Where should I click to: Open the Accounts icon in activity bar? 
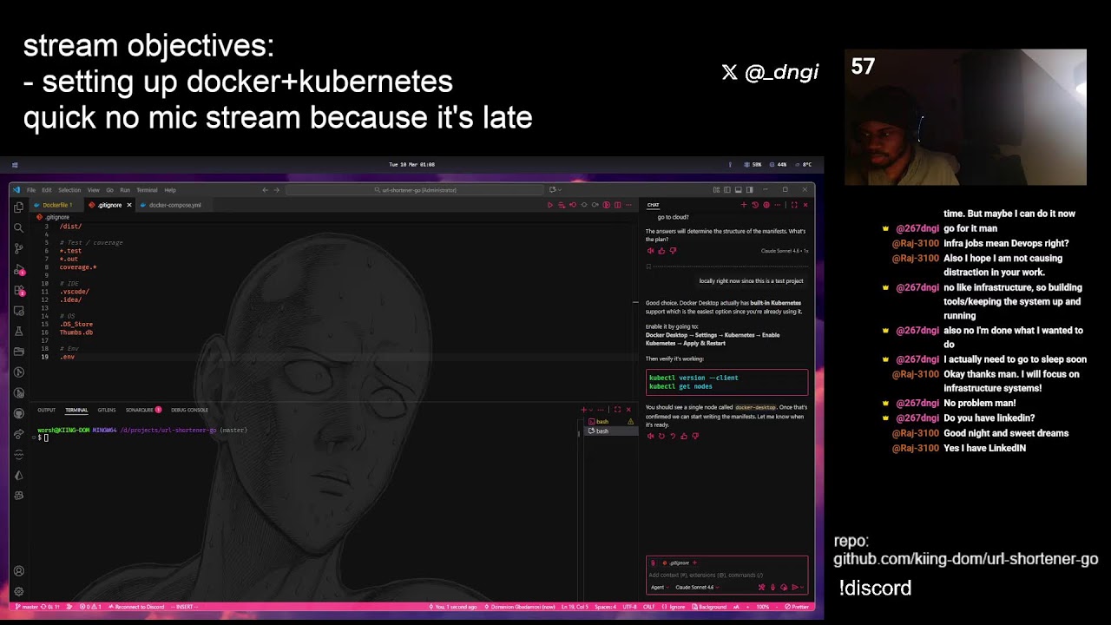(x=18, y=571)
